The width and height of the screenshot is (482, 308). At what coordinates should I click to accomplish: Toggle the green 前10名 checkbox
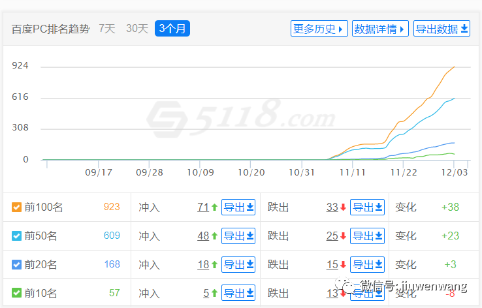click(x=17, y=293)
